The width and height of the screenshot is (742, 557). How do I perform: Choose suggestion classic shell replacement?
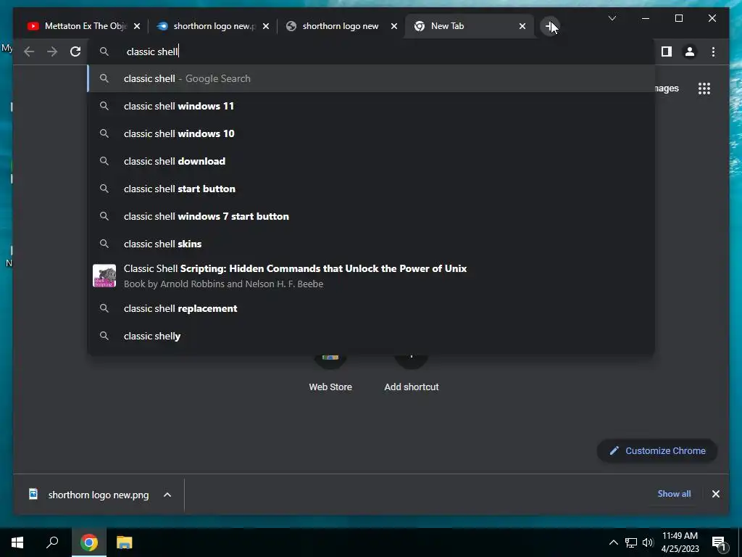[x=371, y=308]
